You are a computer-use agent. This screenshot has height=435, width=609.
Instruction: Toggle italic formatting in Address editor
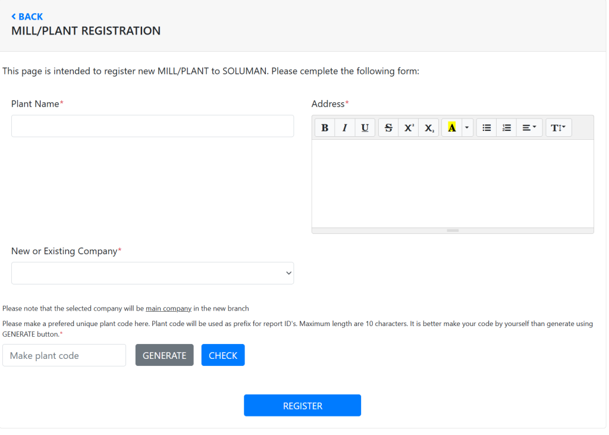point(344,128)
